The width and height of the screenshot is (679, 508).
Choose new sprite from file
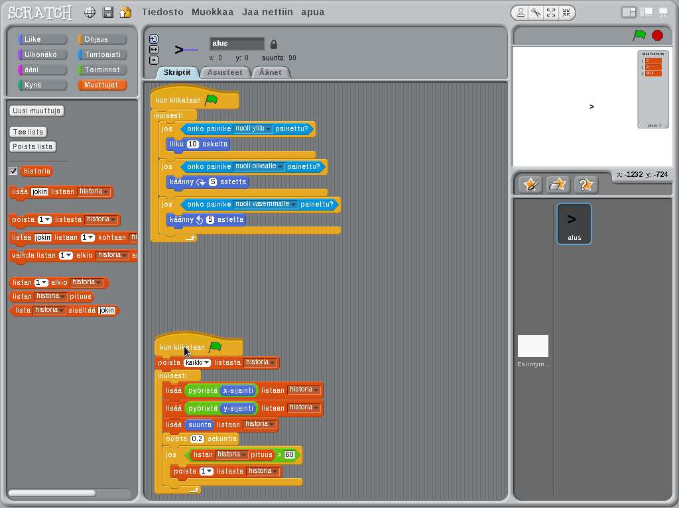(x=558, y=185)
